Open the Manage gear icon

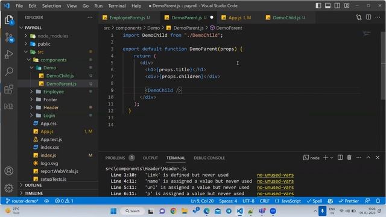pyautogui.click(x=9, y=188)
